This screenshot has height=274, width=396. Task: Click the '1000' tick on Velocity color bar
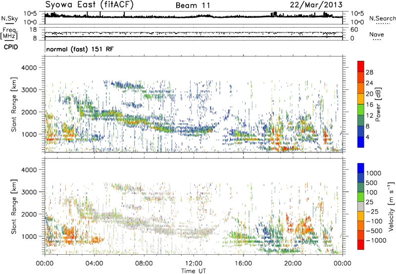(x=374, y=173)
